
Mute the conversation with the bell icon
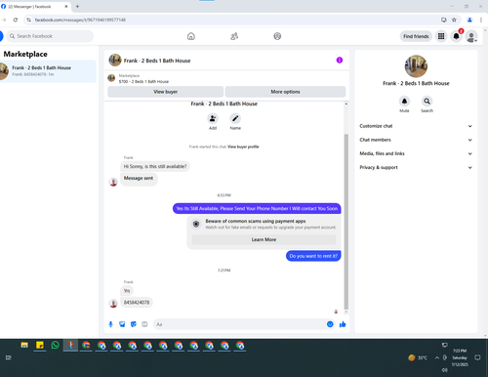(404, 102)
